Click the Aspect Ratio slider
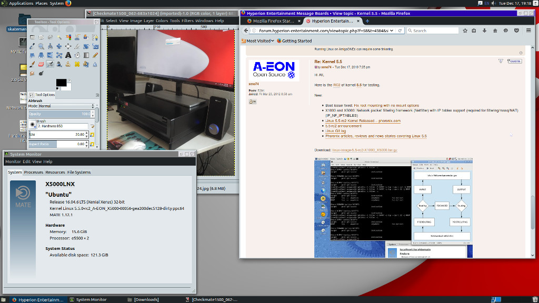The height and width of the screenshot is (303, 539). coord(59,144)
